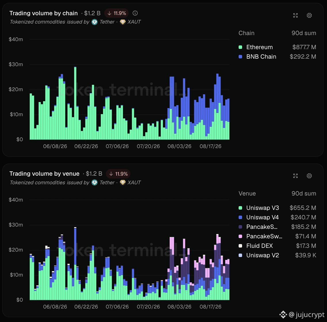This screenshot has width=327, height=322.
Task: Toggle Ethereum series green legend swatch
Action: click(240, 47)
